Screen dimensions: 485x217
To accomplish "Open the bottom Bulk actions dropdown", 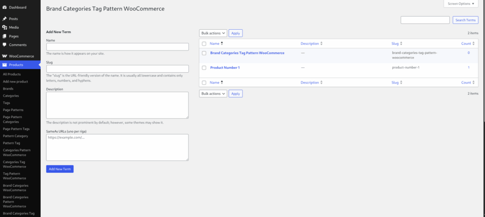I will click(213, 93).
